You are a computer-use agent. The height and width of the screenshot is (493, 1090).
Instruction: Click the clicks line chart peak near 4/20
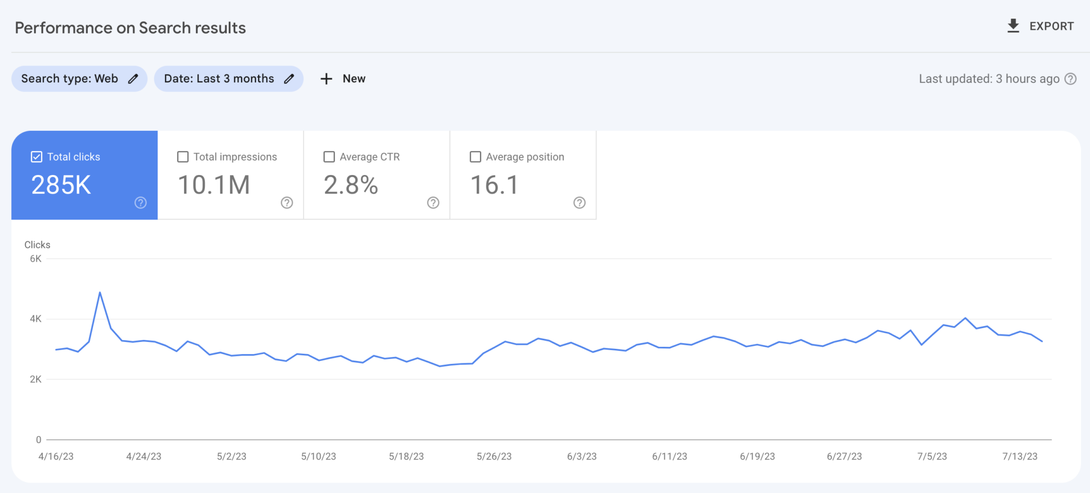[100, 292]
